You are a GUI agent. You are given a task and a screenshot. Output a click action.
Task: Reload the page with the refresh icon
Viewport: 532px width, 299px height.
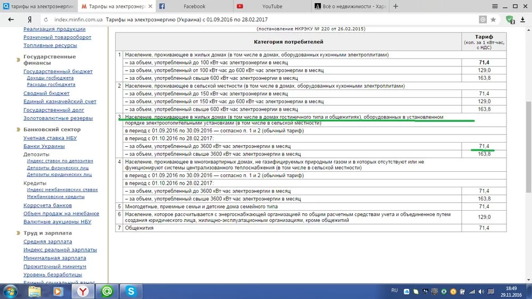tap(46, 20)
